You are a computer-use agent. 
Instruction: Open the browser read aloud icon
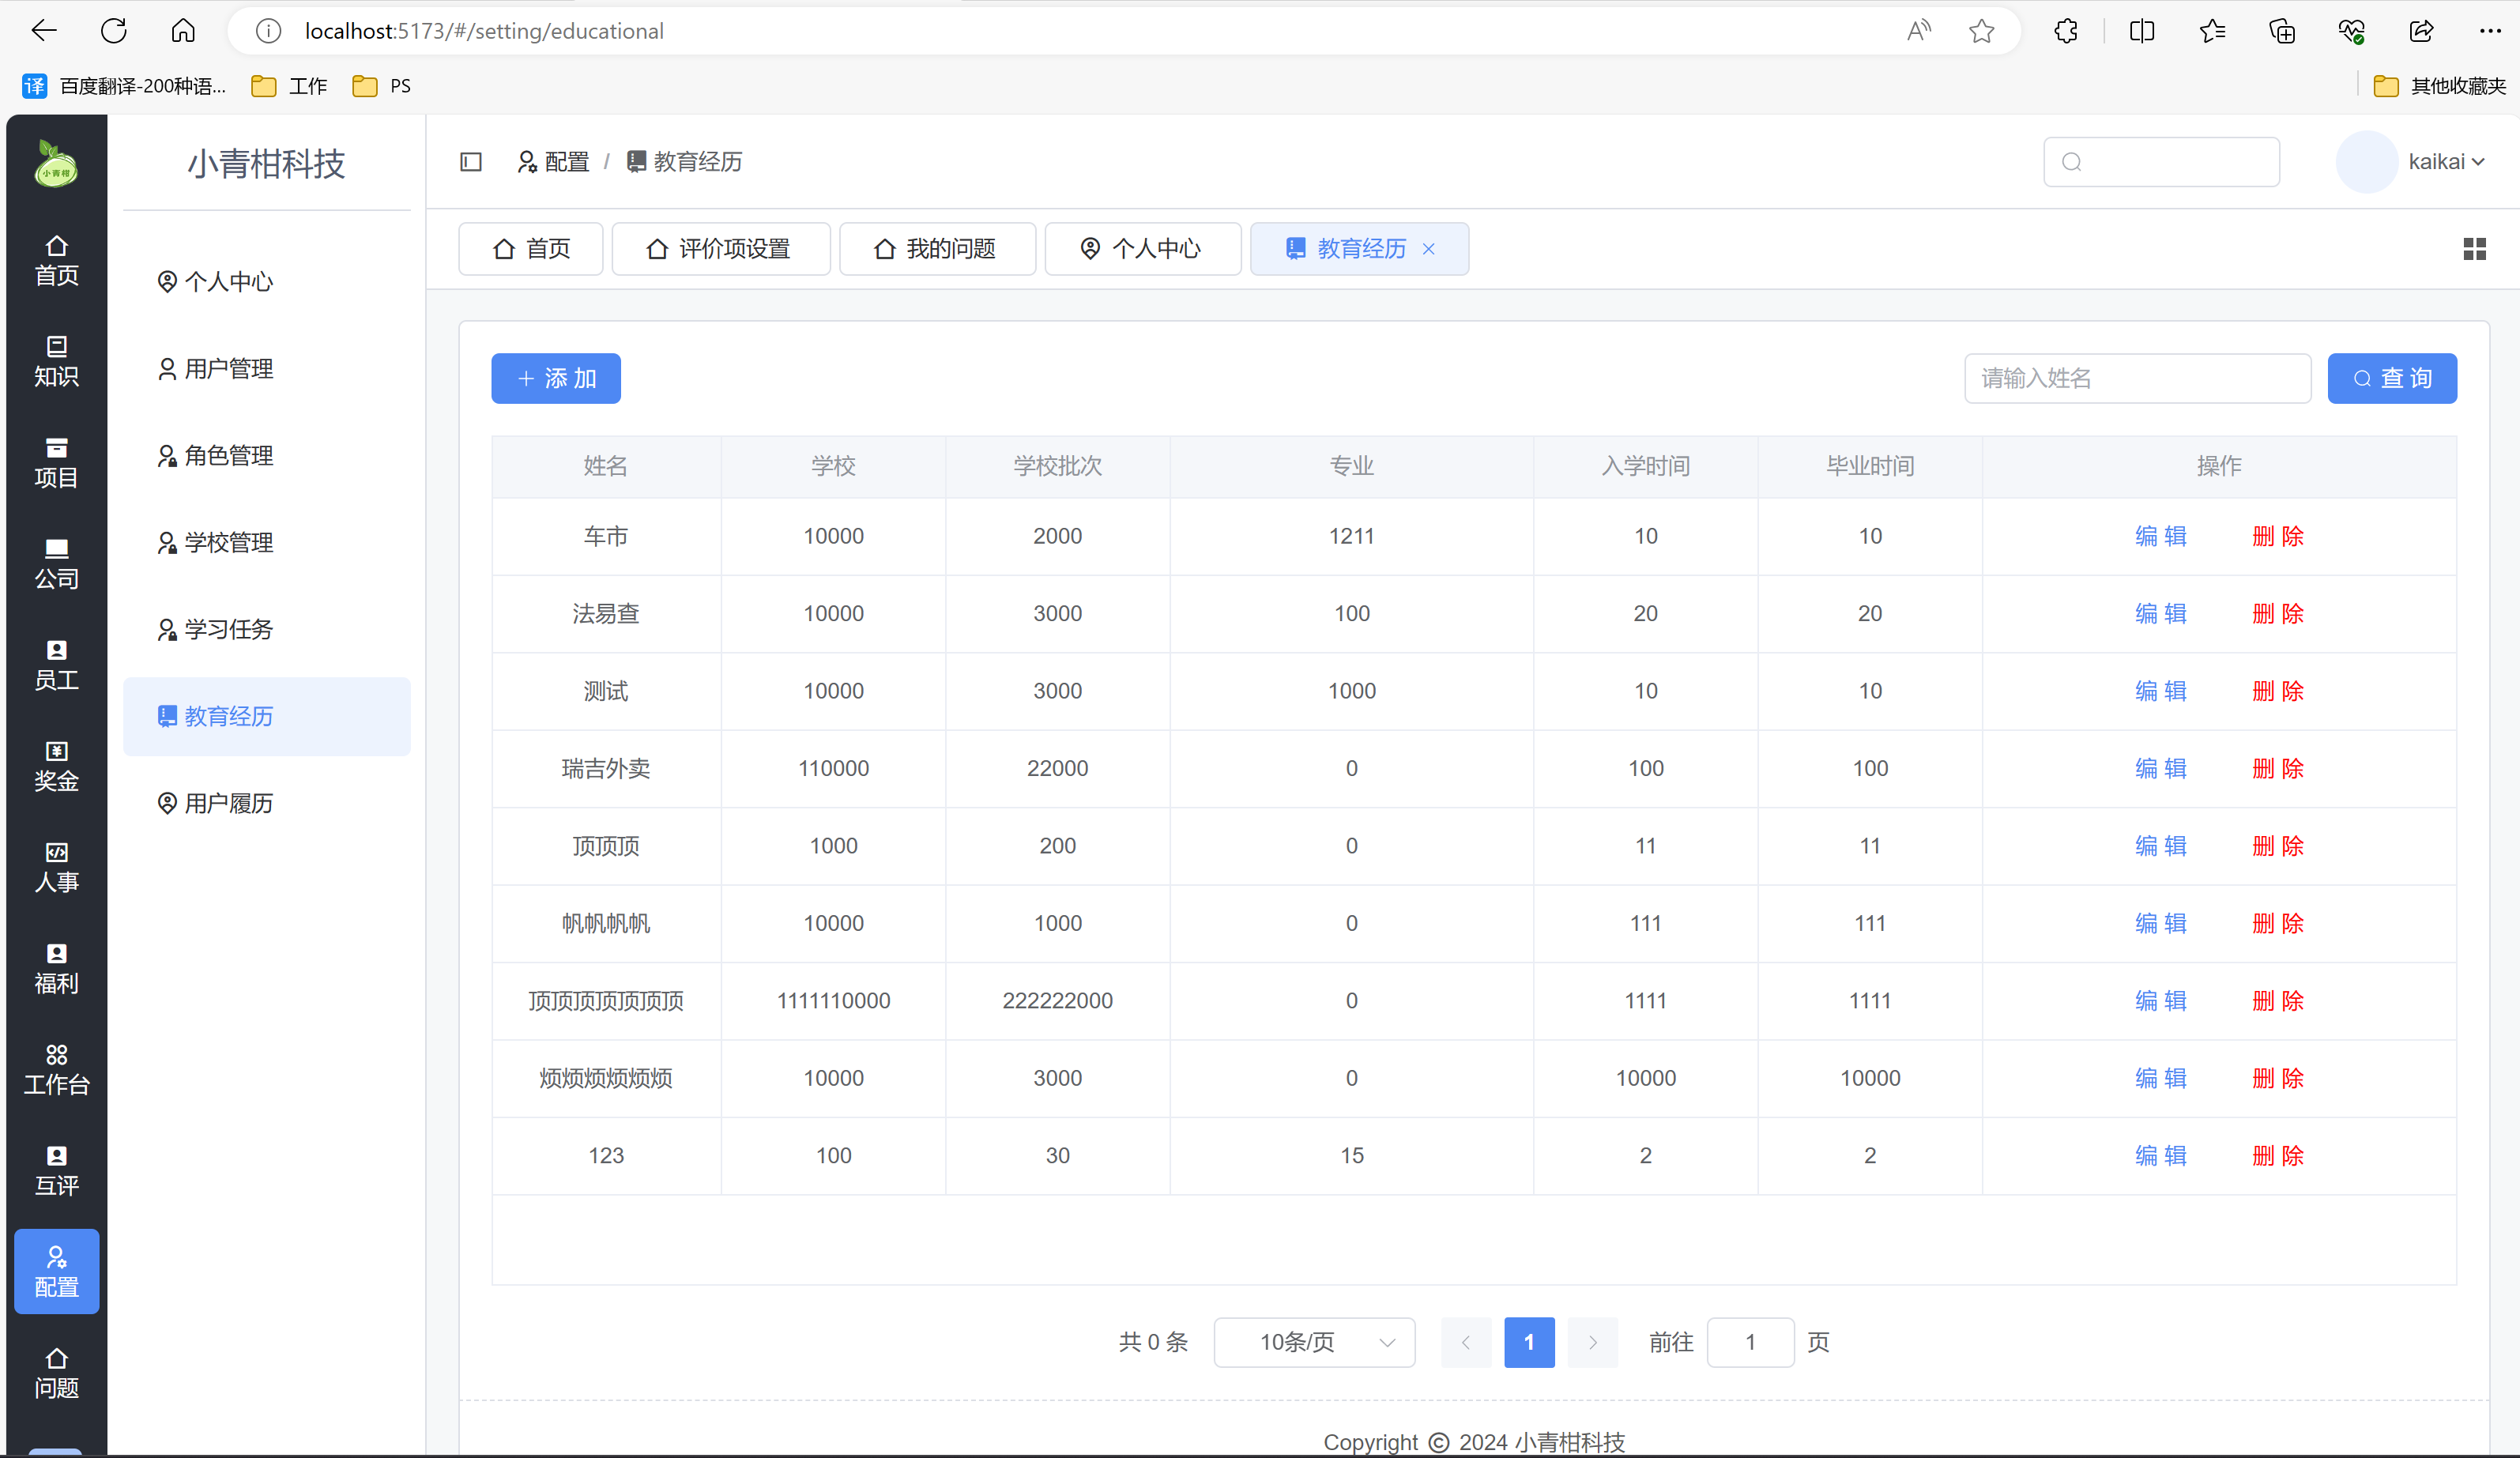(x=1918, y=31)
